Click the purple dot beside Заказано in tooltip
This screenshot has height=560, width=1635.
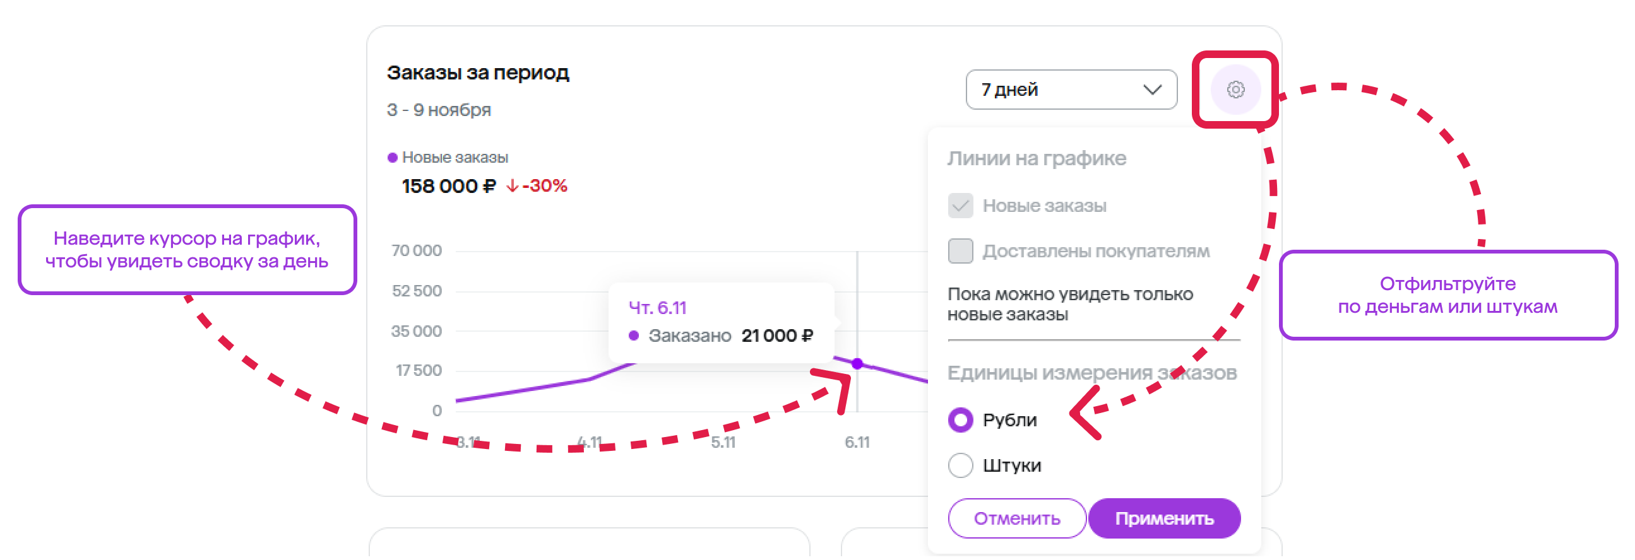(x=633, y=335)
